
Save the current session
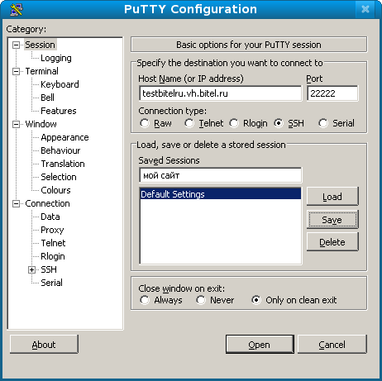point(332,220)
